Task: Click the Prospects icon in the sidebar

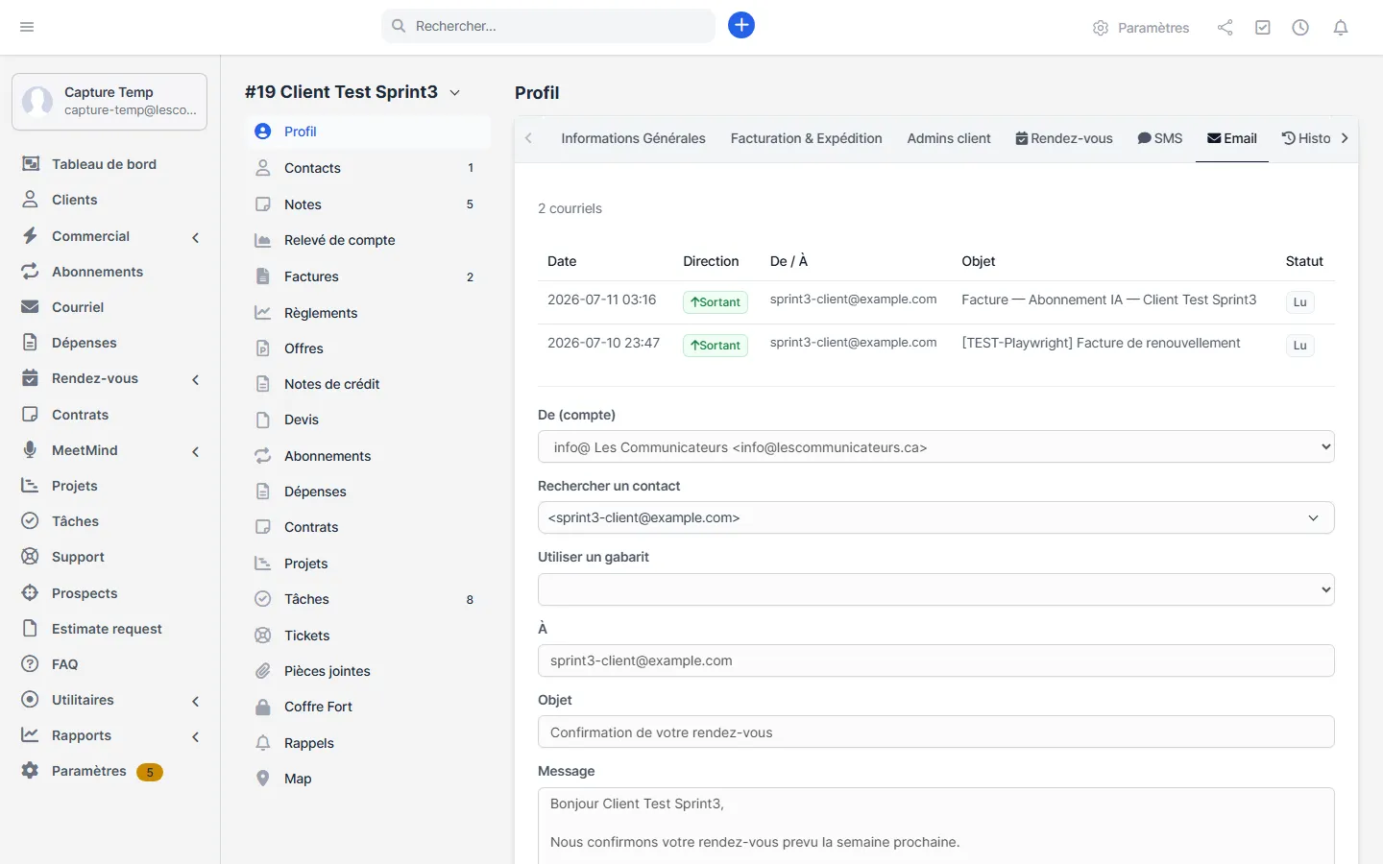Action: point(31,593)
